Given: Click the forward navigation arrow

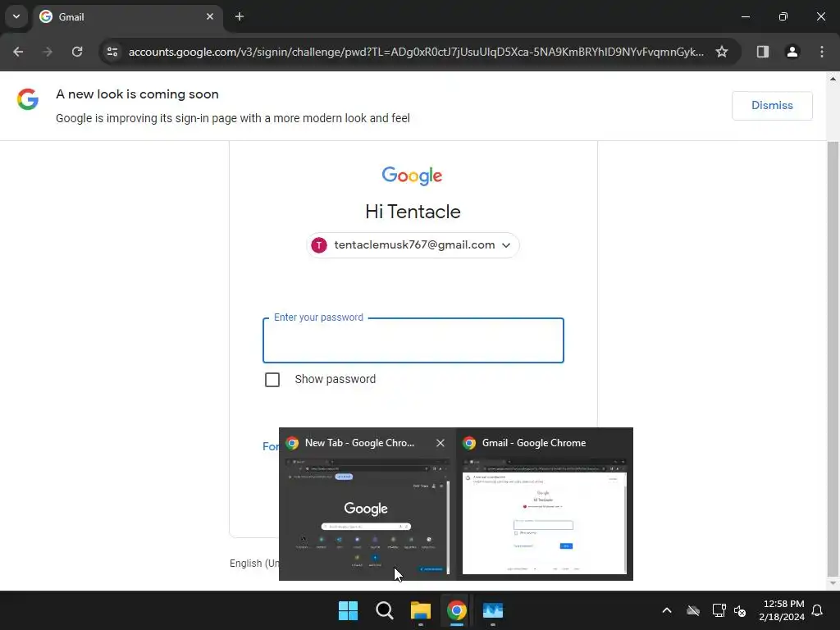Looking at the screenshot, I should pyautogui.click(x=47, y=52).
